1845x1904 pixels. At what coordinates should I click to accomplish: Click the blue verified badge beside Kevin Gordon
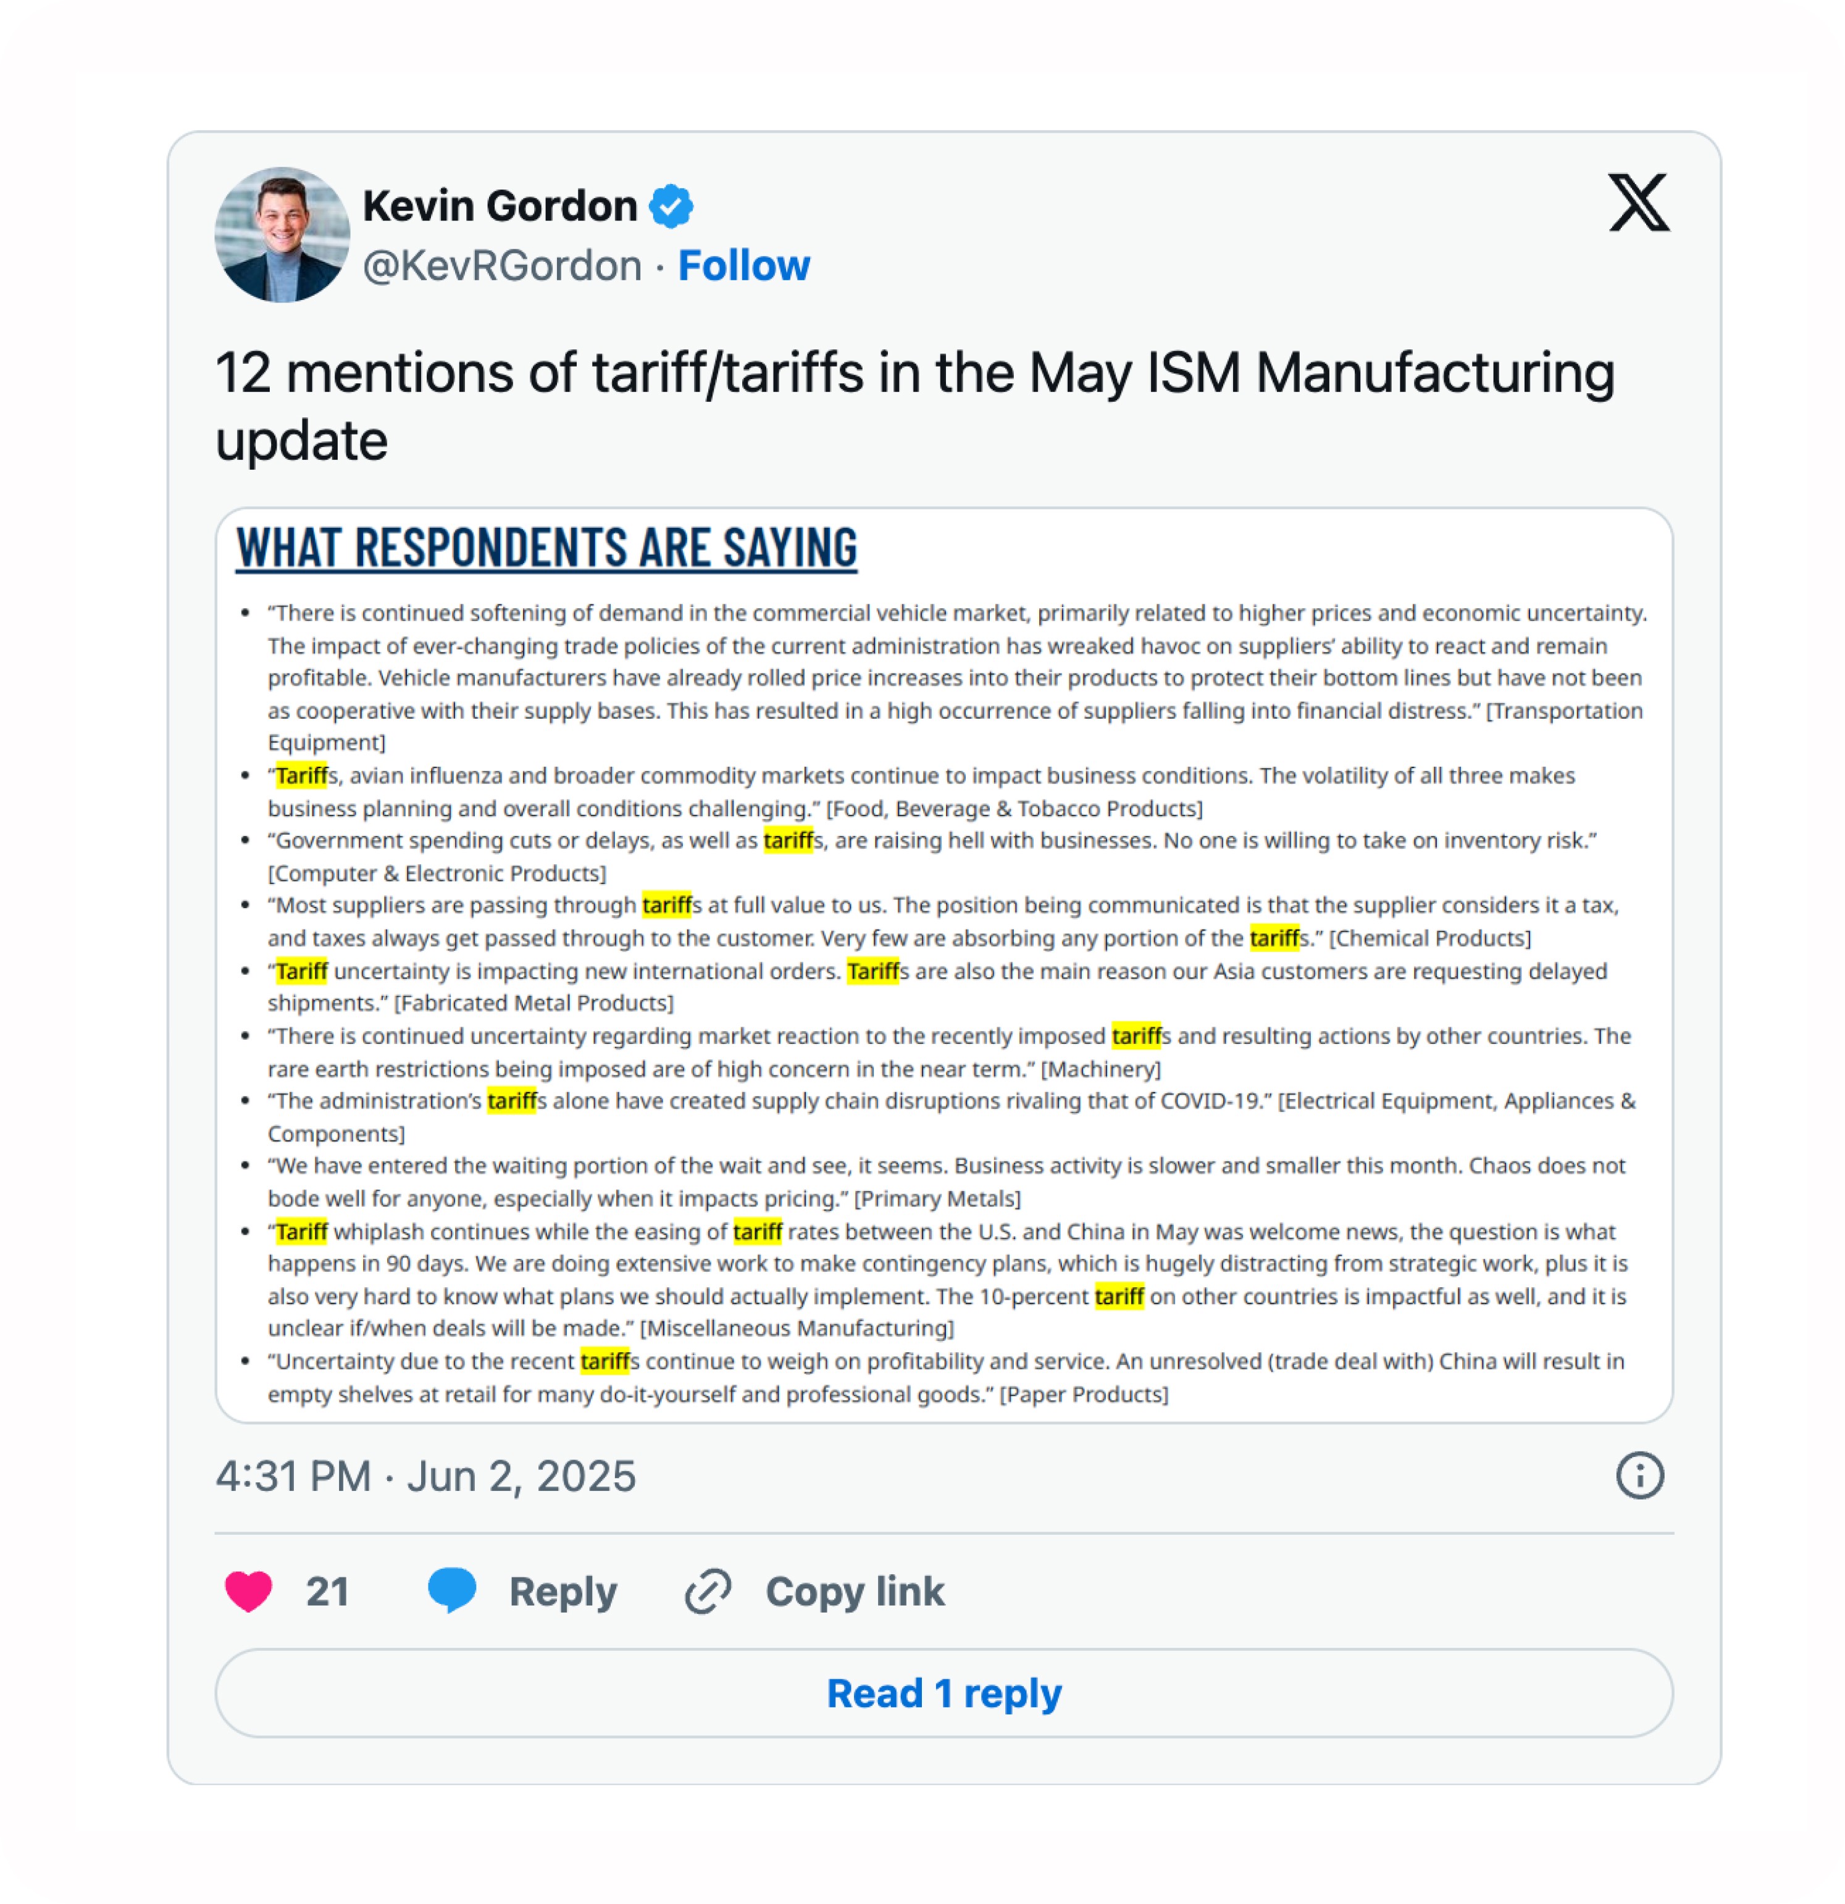[671, 206]
